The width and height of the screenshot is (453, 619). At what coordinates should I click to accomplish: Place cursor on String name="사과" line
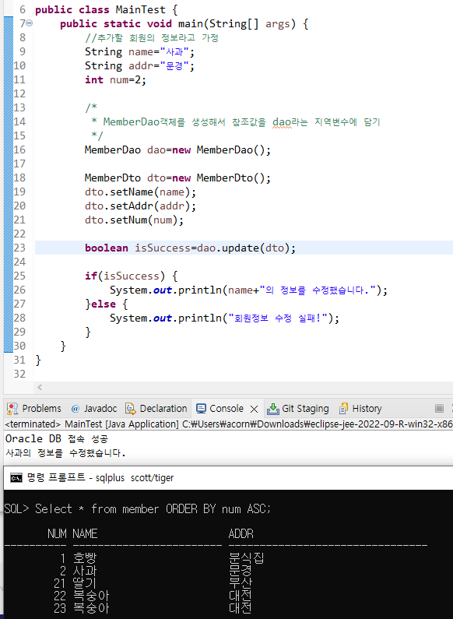click(x=139, y=51)
